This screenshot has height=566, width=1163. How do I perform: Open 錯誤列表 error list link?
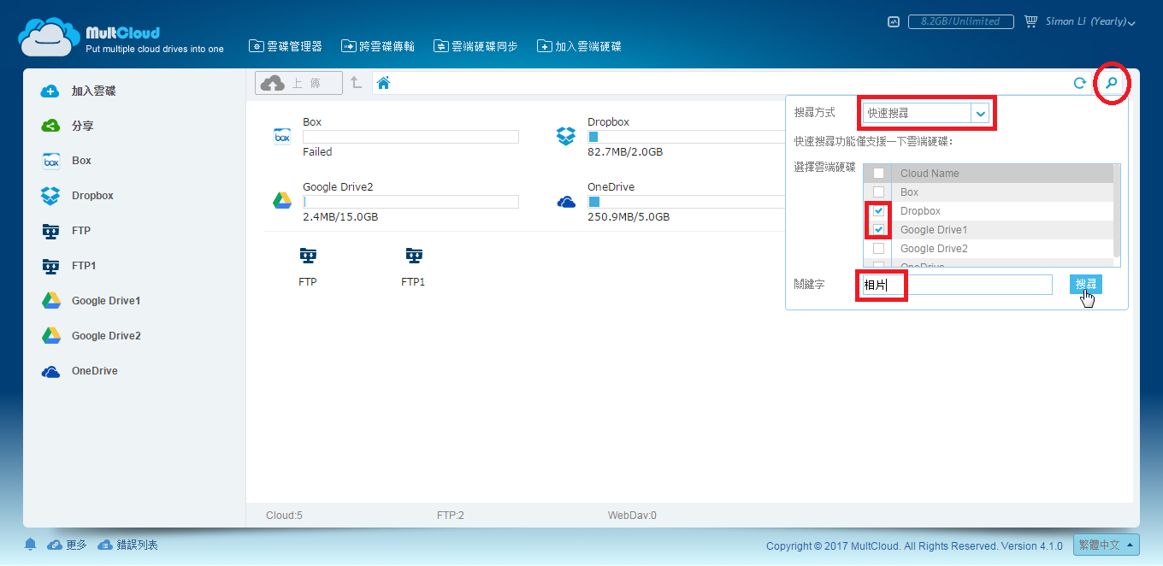coord(127,545)
